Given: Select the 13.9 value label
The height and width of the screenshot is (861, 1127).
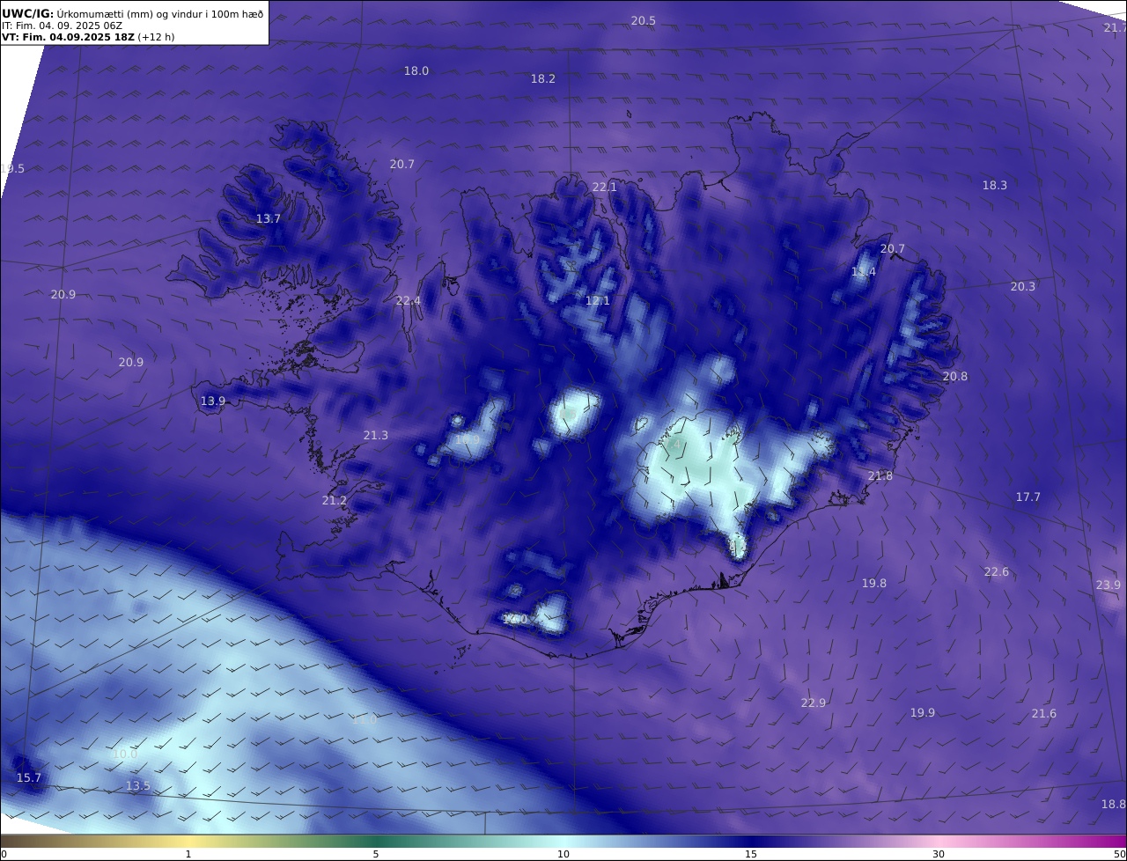Looking at the screenshot, I should pyautogui.click(x=213, y=401).
